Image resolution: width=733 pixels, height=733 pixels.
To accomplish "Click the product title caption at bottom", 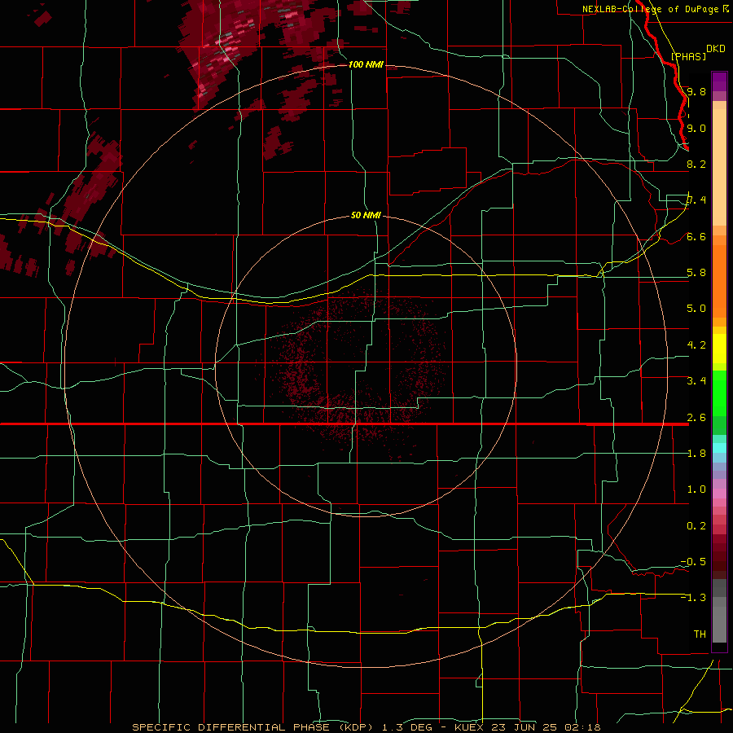I will (366, 727).
